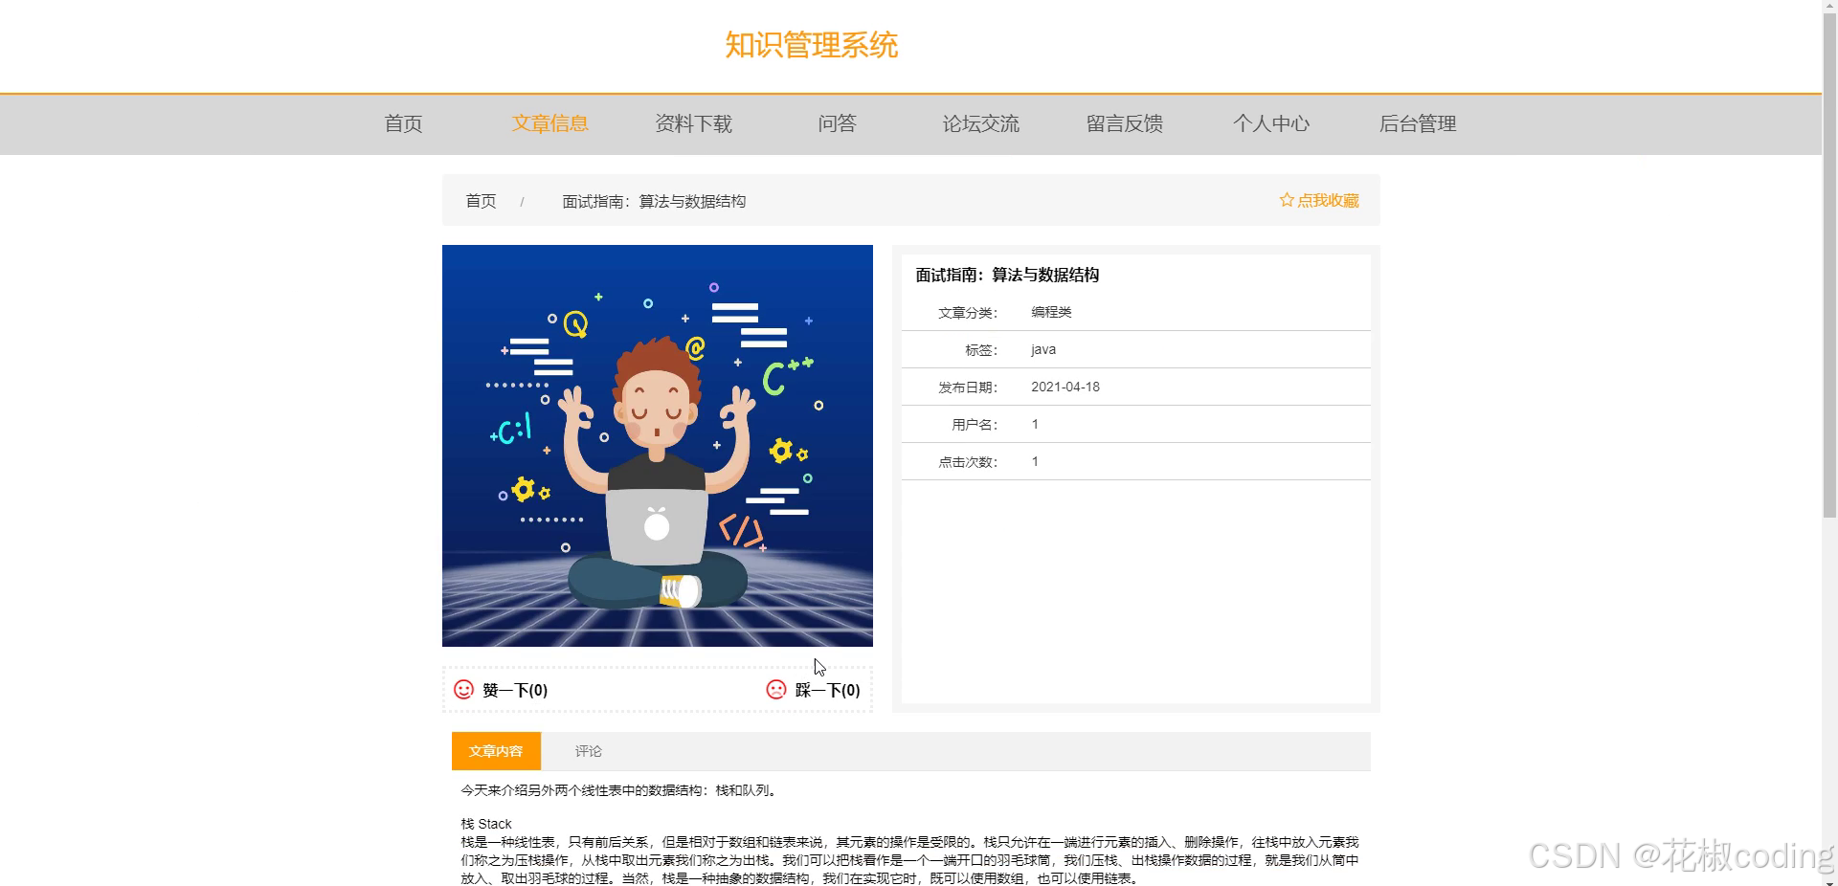The height and width of the screenshot is (886, 1838).
Task: Click the 点我收藏 favorite link
Action: (1329, 200)
